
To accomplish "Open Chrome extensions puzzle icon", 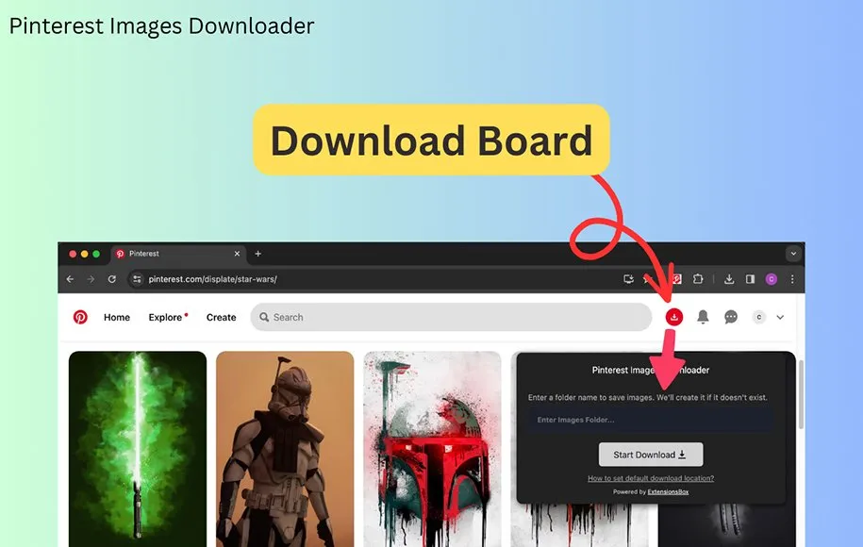I will [699, 279].
